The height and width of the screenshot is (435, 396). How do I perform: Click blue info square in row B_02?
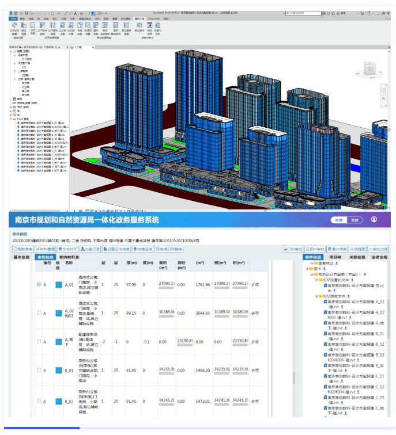(x=59, y=402)
